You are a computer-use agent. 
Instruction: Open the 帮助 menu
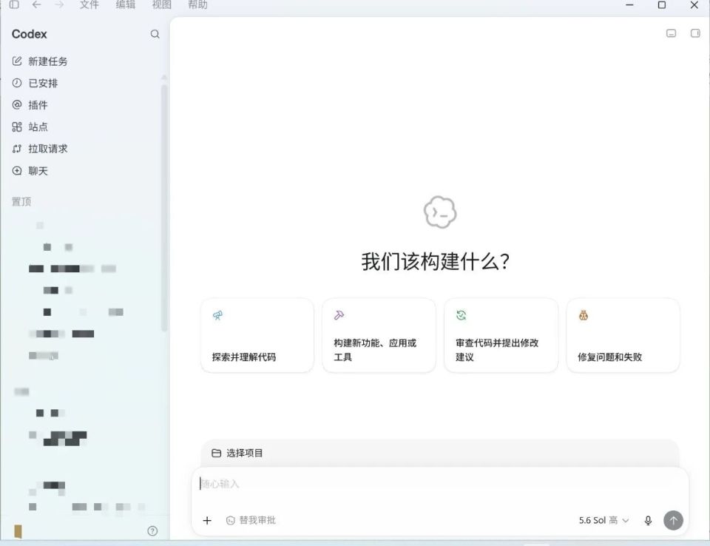(198, 4)
